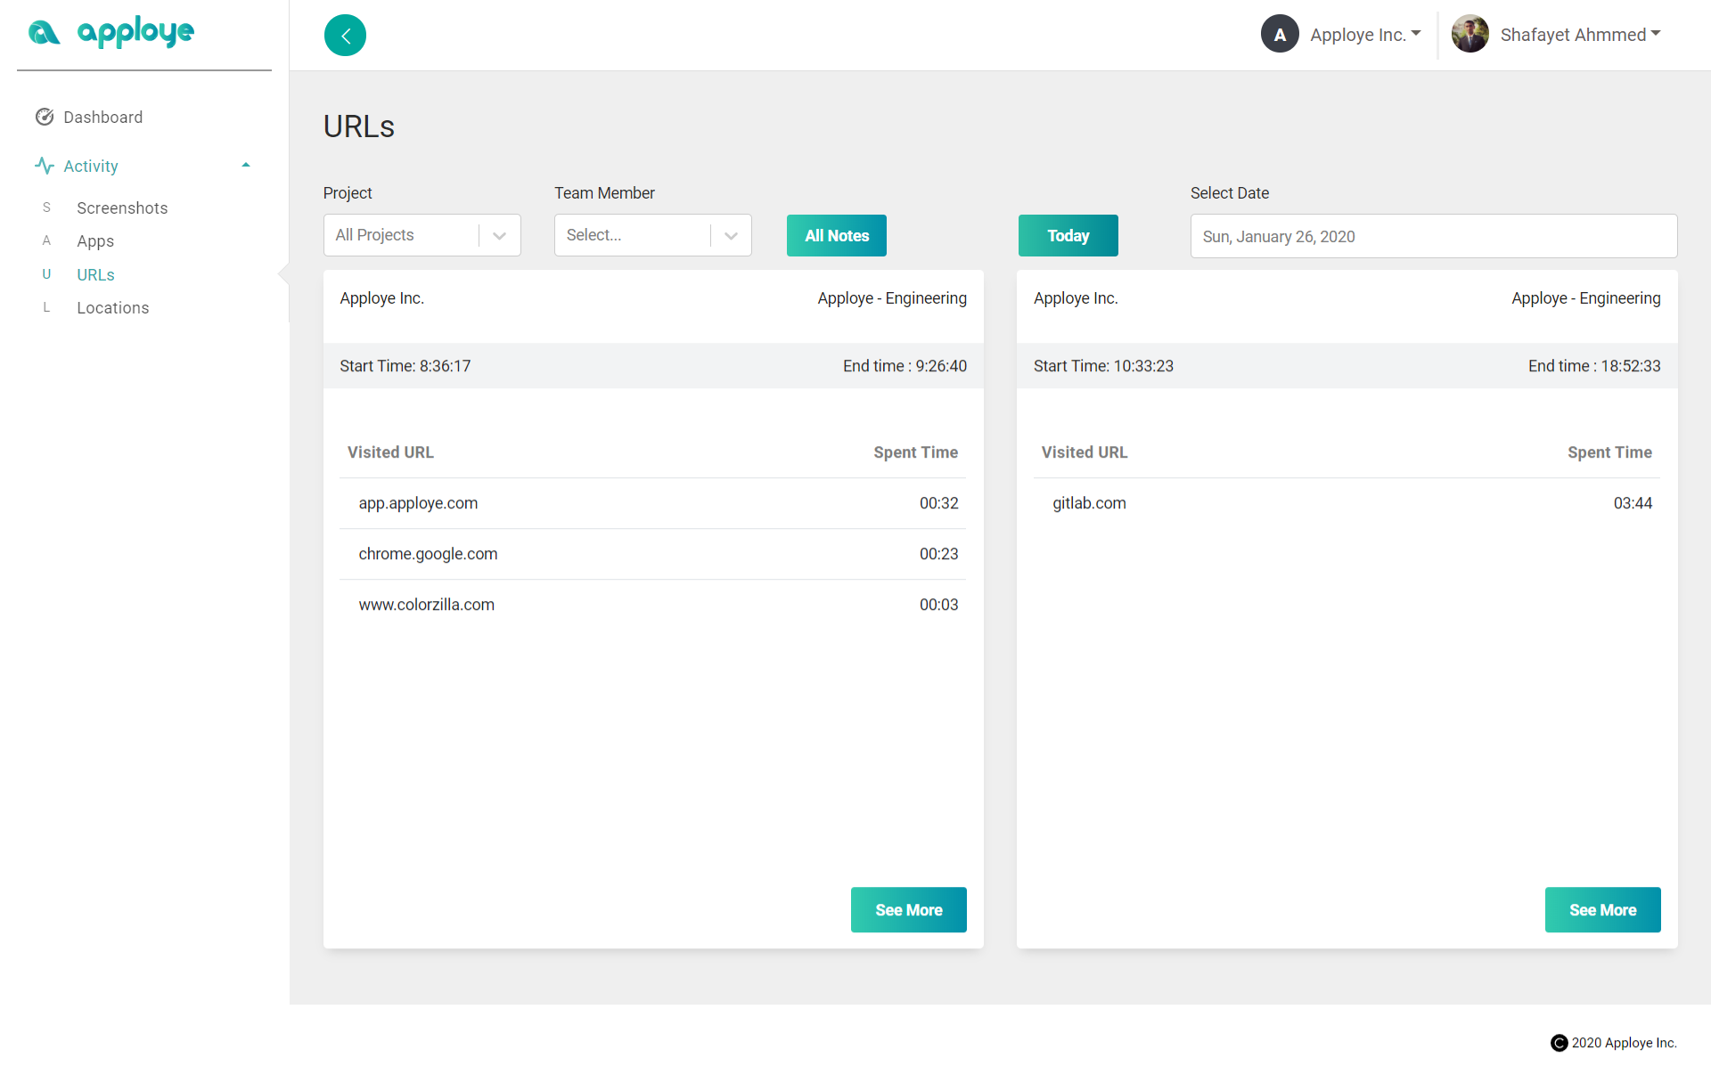Click gitlab.com visited URL
1711x1082 pixels.
[x=1089, y=503]
